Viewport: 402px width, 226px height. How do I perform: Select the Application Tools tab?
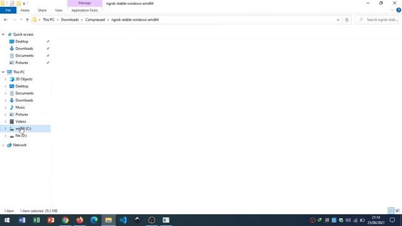tap(85, 10)
